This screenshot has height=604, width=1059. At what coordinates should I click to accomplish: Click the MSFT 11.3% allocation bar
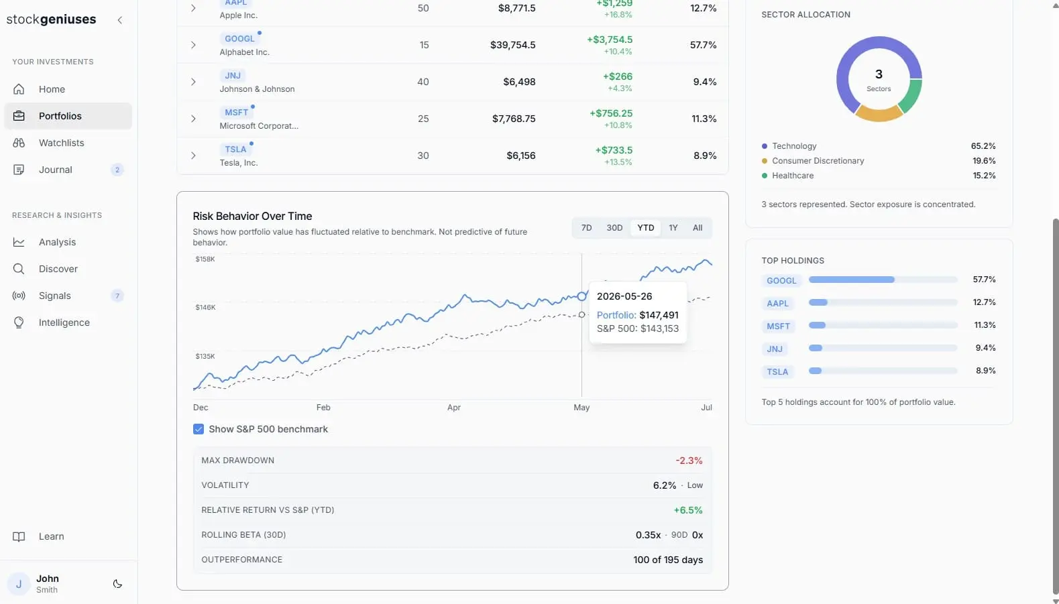[x=883, y=325]
